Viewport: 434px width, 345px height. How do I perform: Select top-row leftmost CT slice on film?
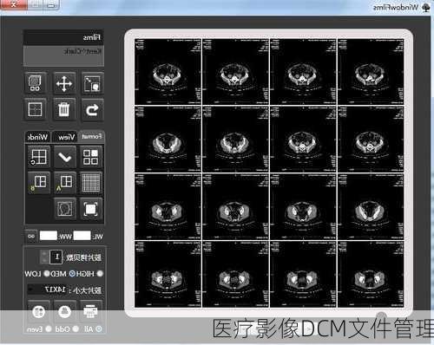point(168,72)
